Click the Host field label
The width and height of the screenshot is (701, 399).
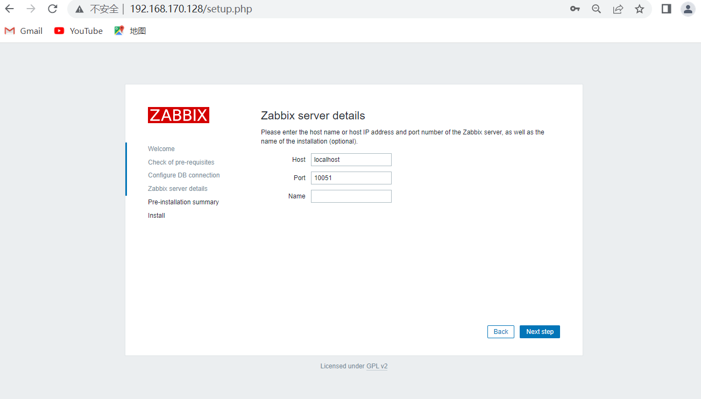[299, 160]
